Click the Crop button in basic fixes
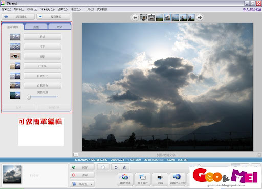 42,37
